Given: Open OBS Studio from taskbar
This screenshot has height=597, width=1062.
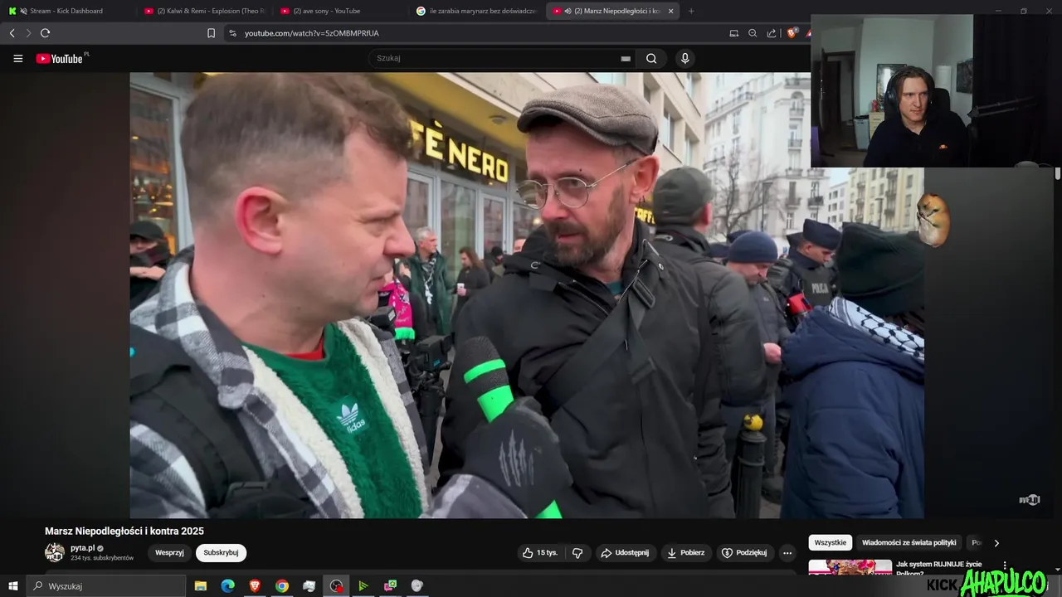Looking at the screenshot, I should [336, 586].
